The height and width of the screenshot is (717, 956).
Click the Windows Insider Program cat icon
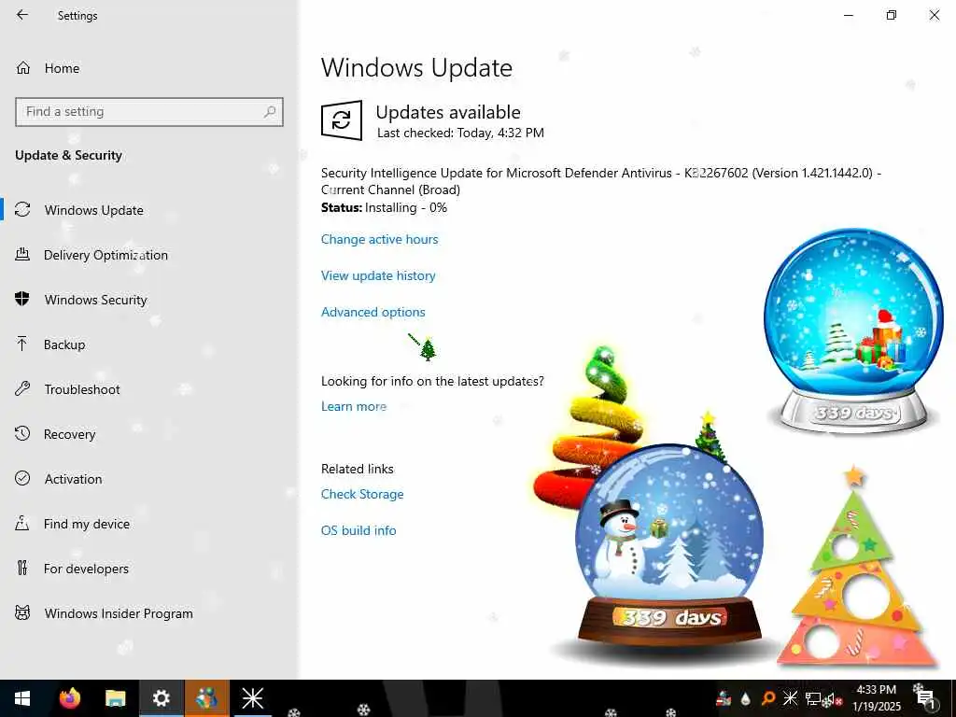22,612
